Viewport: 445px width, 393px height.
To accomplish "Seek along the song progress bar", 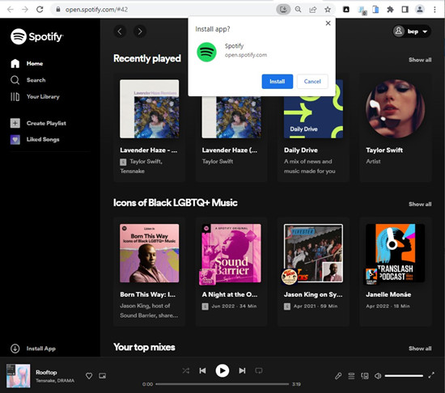I will click(222, 384).
